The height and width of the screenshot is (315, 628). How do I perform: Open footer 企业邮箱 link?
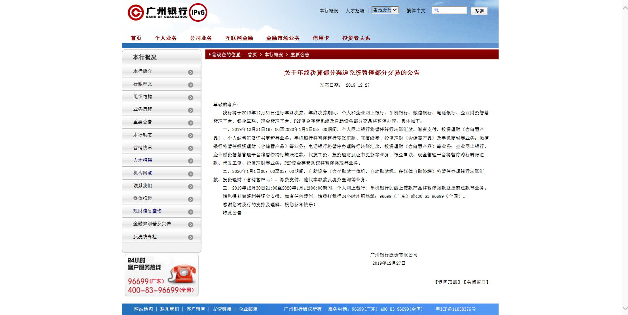pyautogui.click(x=248, y=309)
